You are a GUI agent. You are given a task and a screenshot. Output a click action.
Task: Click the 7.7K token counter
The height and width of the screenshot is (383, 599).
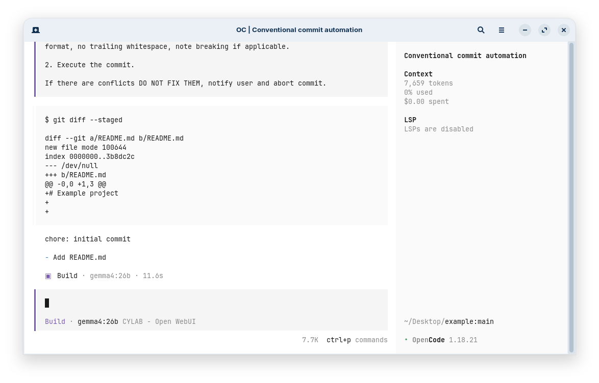(x=310, y=340)
